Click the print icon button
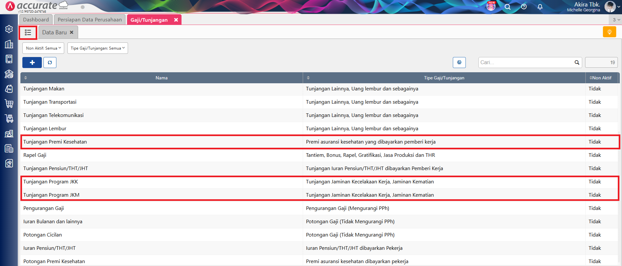Viewport: 622px width, 266px height. tap(459, 63)
